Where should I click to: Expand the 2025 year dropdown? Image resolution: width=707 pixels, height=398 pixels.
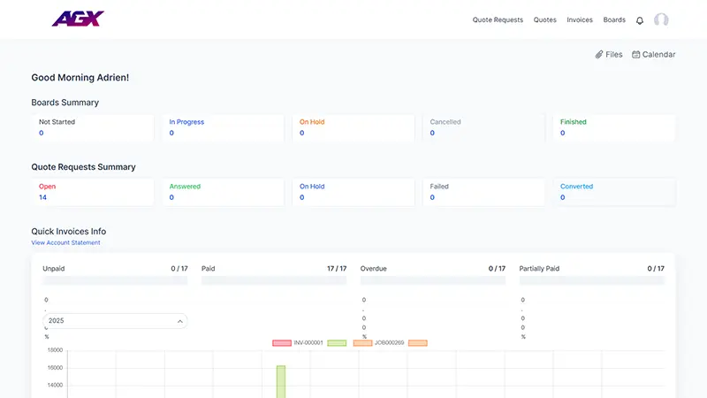(x=116, y=321)
